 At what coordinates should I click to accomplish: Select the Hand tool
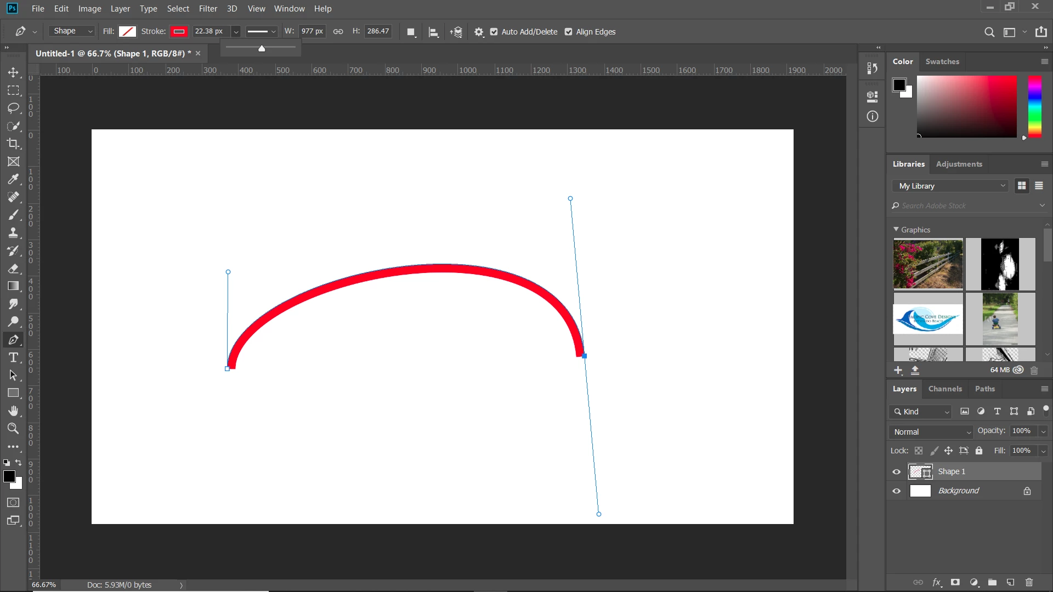(13, 411)
